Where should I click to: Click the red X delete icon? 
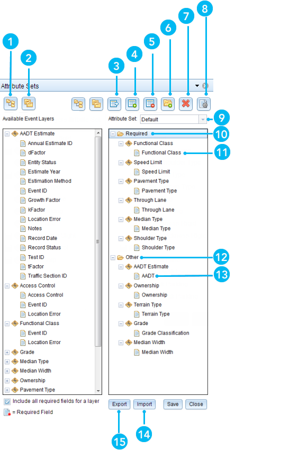coord(186,104)
